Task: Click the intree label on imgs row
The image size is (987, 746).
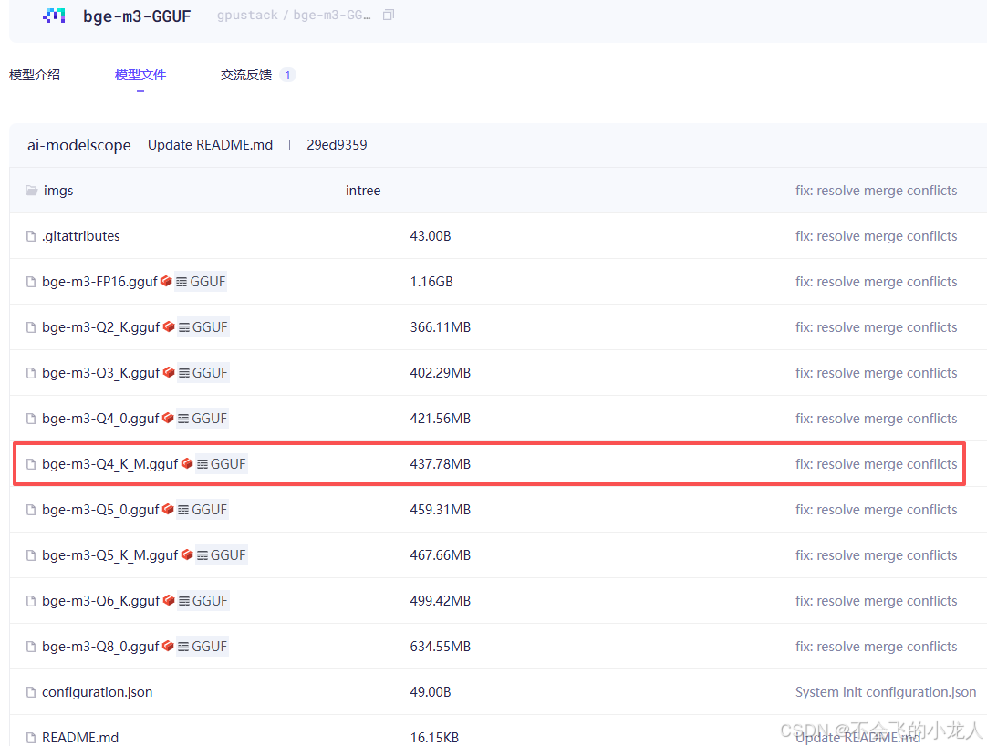Action: (363, 190)
